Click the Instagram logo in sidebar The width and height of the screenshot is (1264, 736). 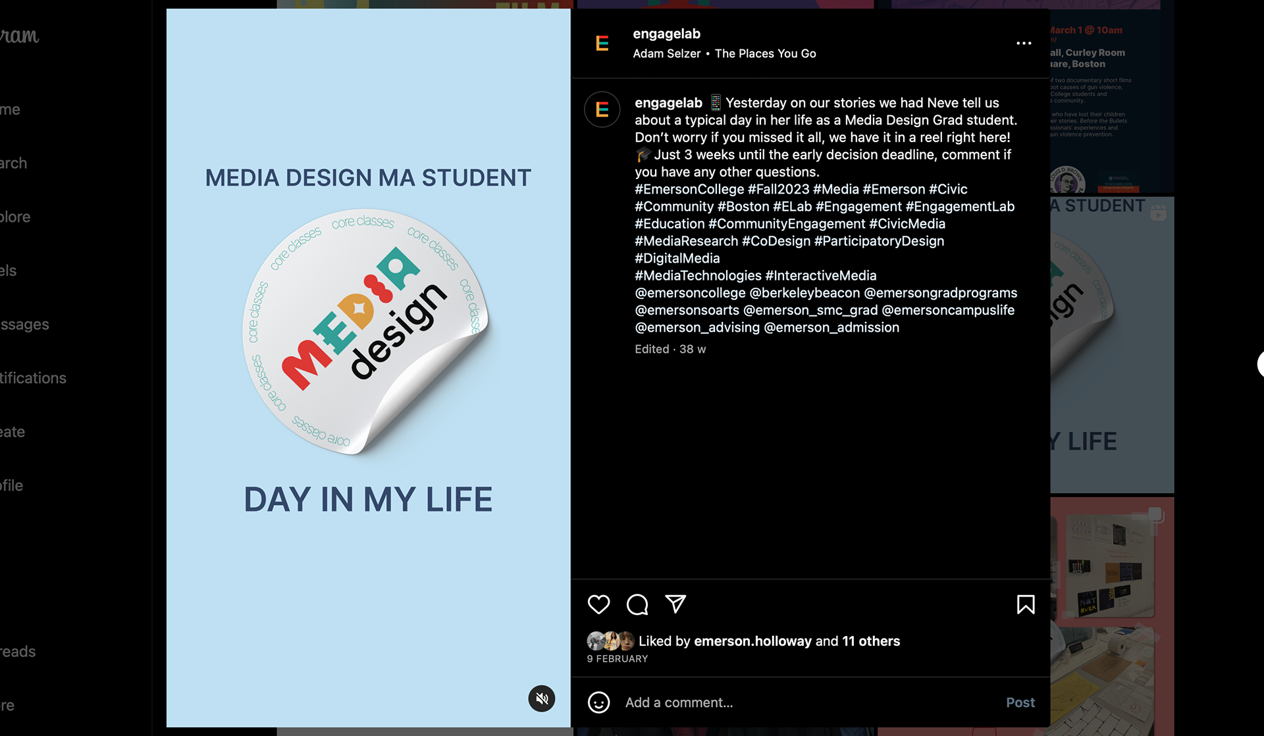click(19, 36)
